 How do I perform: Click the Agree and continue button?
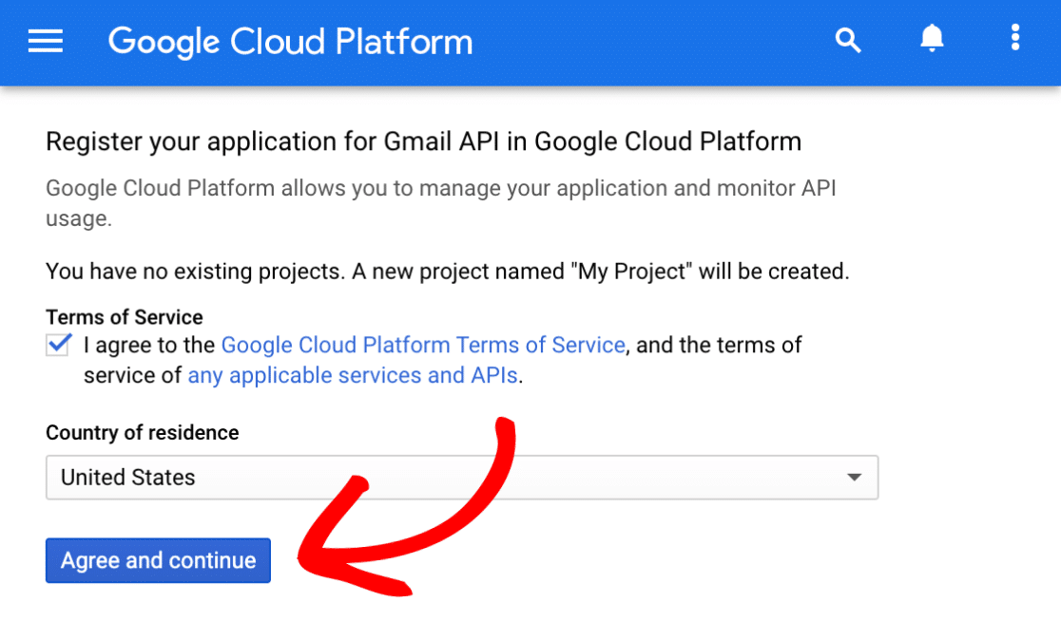pos(159,560)
